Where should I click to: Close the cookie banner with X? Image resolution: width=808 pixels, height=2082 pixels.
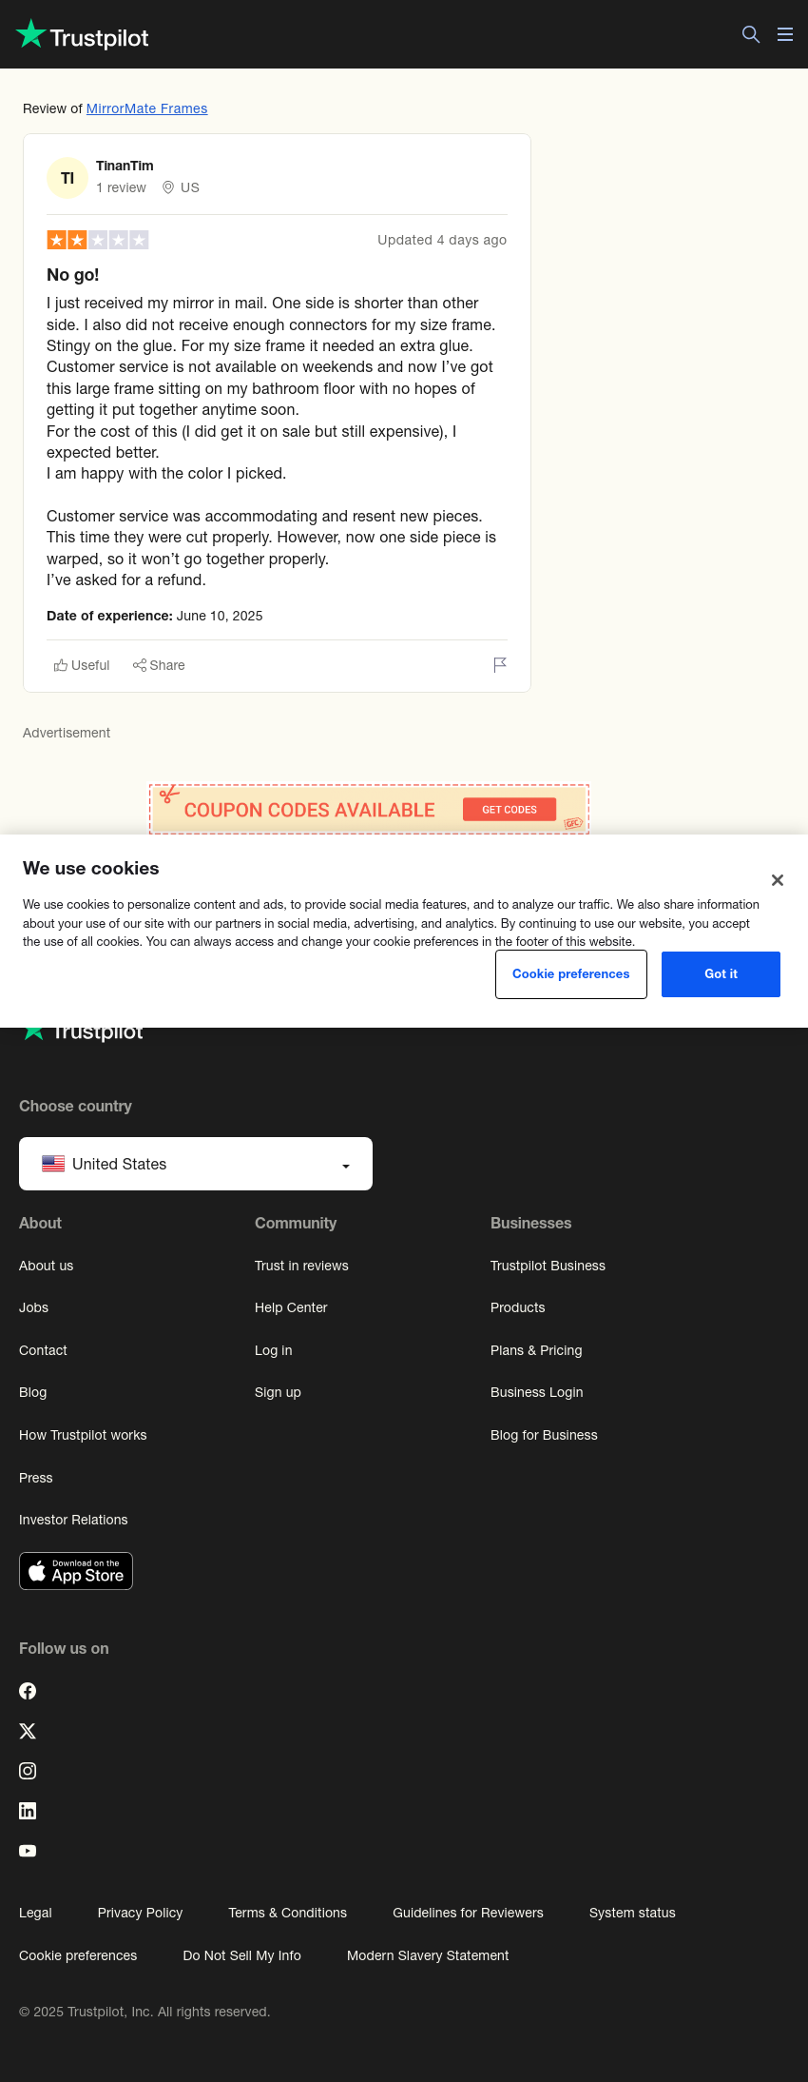point(778,880)
